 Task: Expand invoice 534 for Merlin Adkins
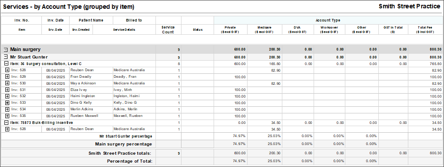(7, 109)
